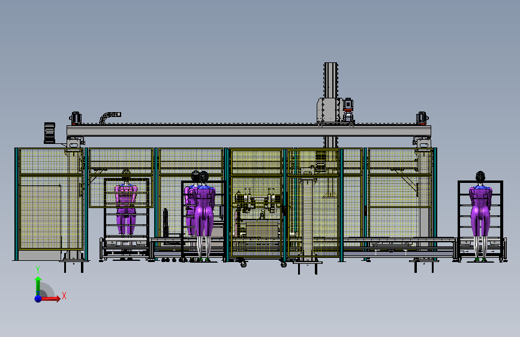
Task: Select the motor mounted beside the vertical column carriage
Action: 347,110
